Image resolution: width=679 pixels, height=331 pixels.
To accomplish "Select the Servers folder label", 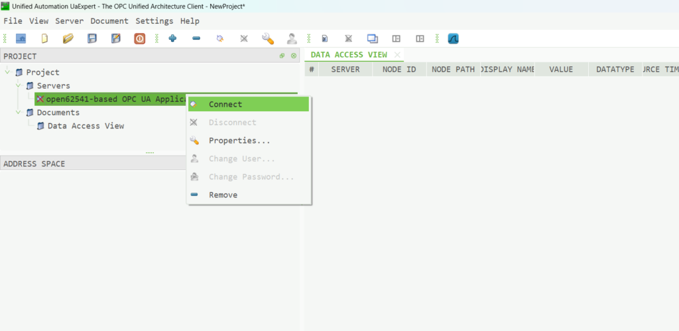I will pyautogui.click(x=53, y=85).
